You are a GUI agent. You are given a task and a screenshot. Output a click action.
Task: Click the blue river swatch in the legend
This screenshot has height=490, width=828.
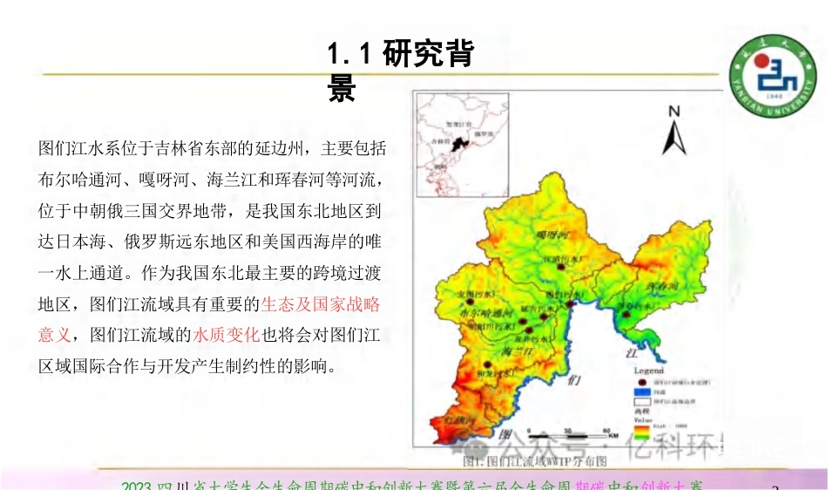point(641,392)
